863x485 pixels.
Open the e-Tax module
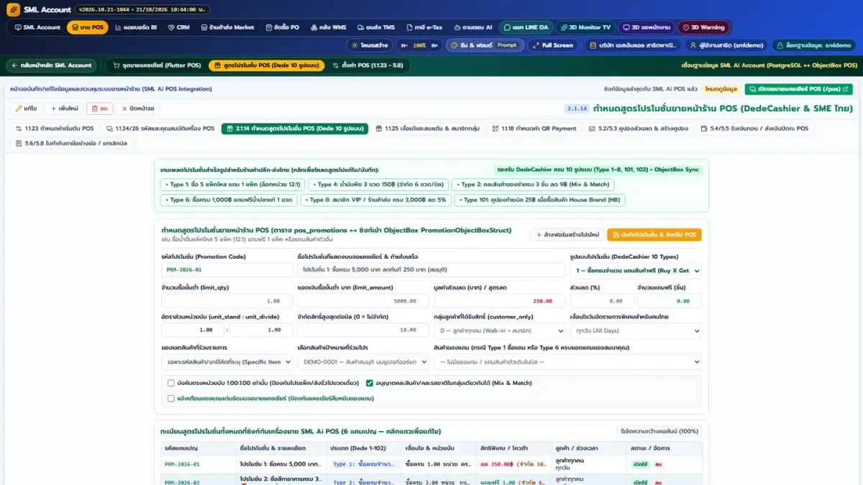click(424, 27)
